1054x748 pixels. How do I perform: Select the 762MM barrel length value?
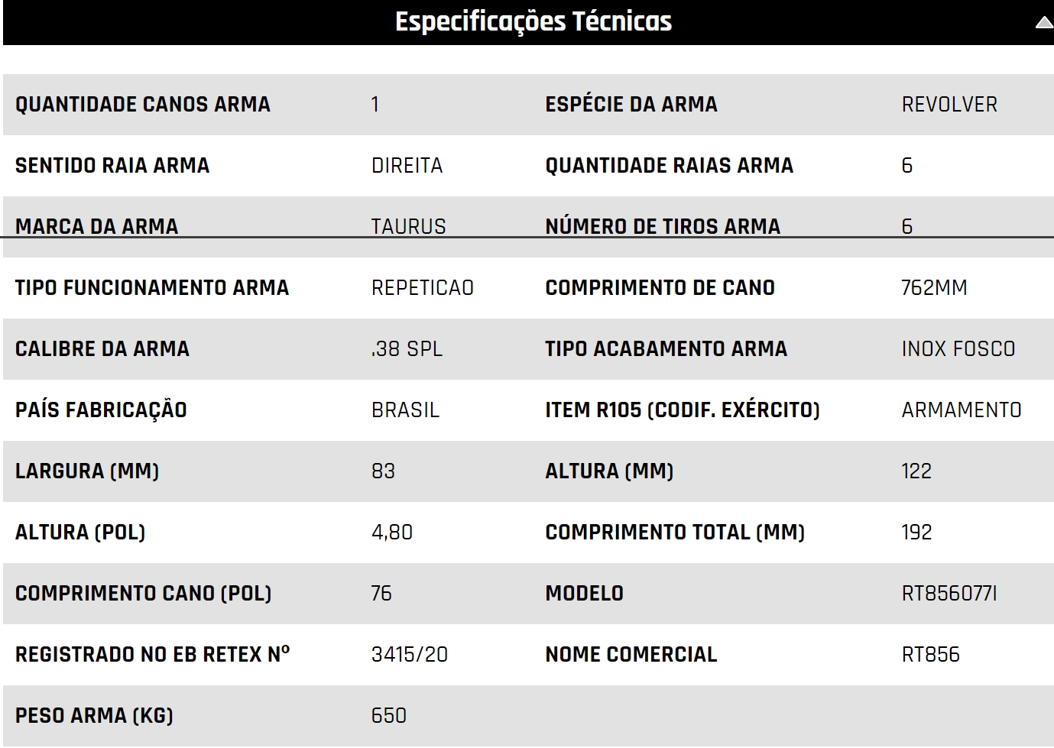(x=934, y=288)
